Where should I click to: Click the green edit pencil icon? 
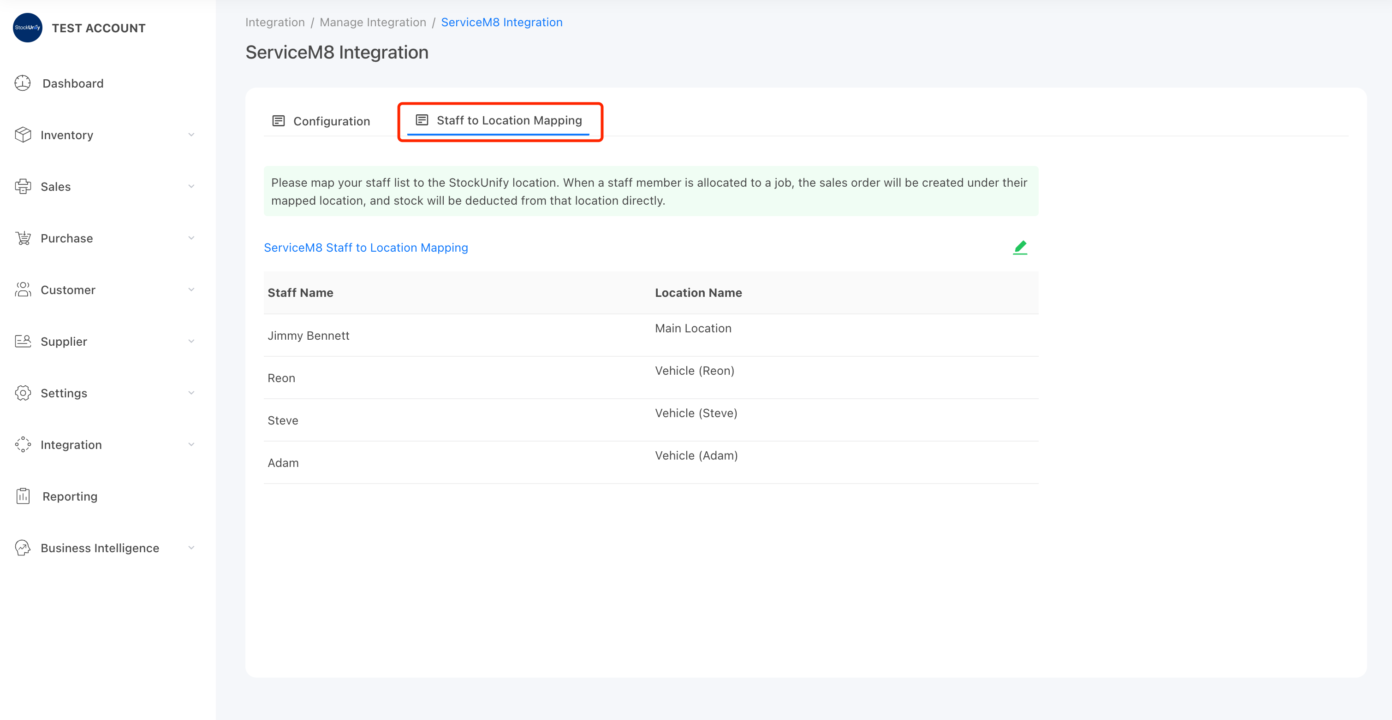[x=1020, y=248]
